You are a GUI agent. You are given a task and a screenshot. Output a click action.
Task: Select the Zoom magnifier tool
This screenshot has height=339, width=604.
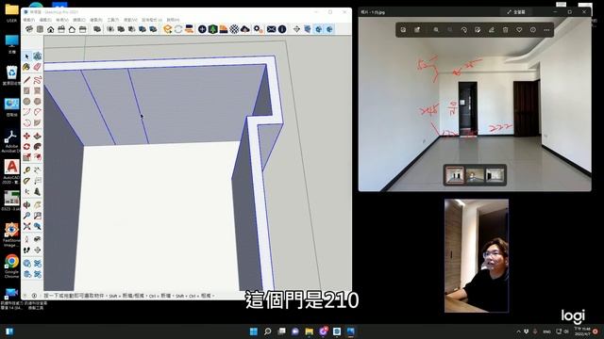(x=26, y=216)
